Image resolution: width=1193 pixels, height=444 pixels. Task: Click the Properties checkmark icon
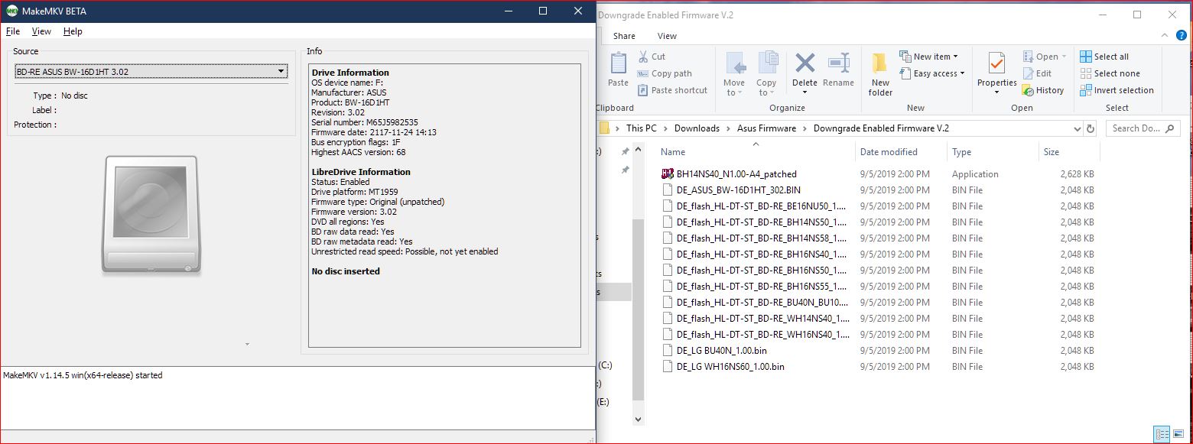996,63
